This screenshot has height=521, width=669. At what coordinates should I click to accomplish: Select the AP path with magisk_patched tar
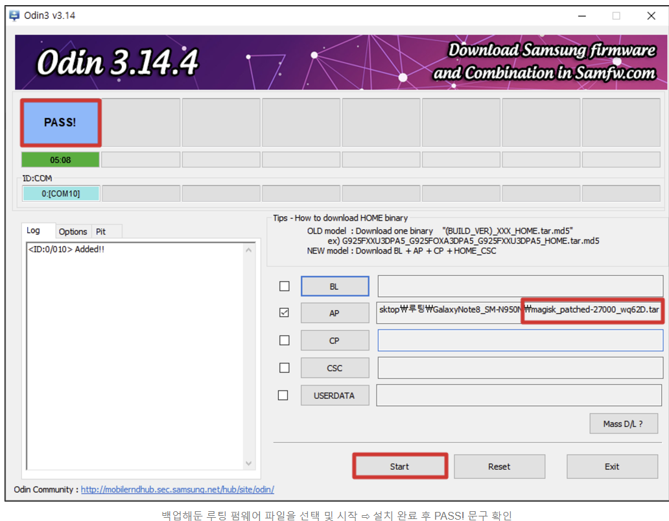pyautogui.click(x=520, y=312)
